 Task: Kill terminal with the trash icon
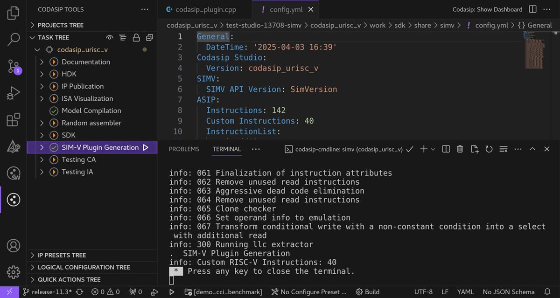pyautogui.click(x=460, y=149)
